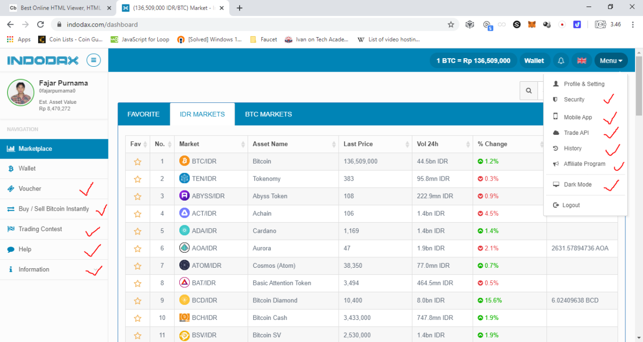
Task: Click the INDODAX logo
Action: [x=43, y=61]
